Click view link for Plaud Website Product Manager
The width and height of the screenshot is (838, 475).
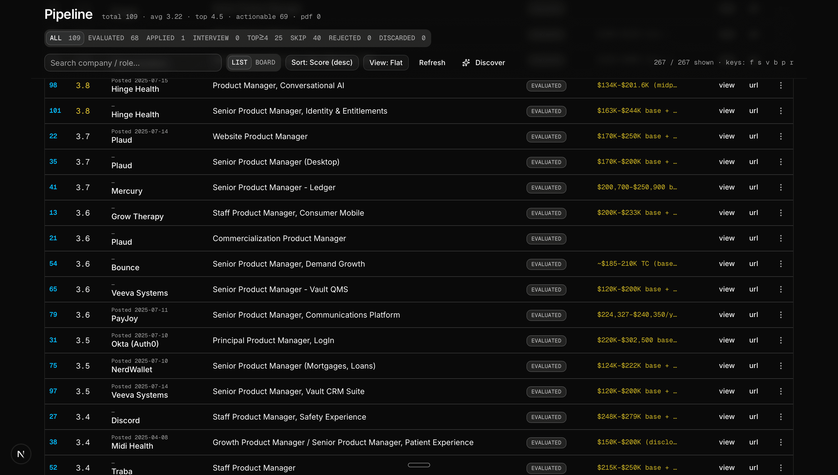pos(726,136)
